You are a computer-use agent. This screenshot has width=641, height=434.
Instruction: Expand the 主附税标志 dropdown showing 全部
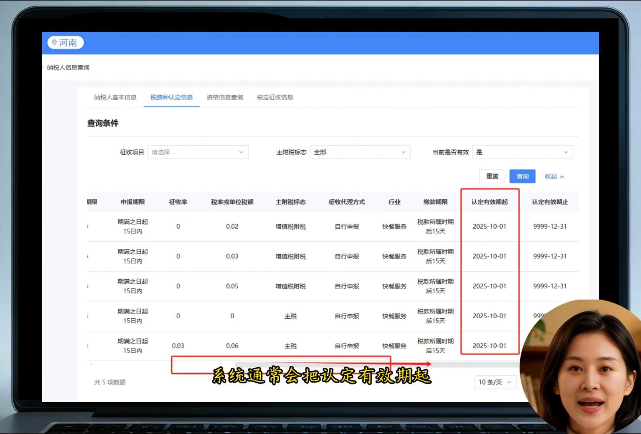360,152
